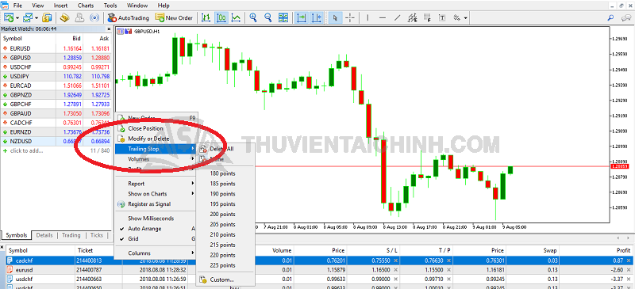This screenshot has width=635, height=289.
Task: Open the File menu
Action: click(x=17, y=6)
